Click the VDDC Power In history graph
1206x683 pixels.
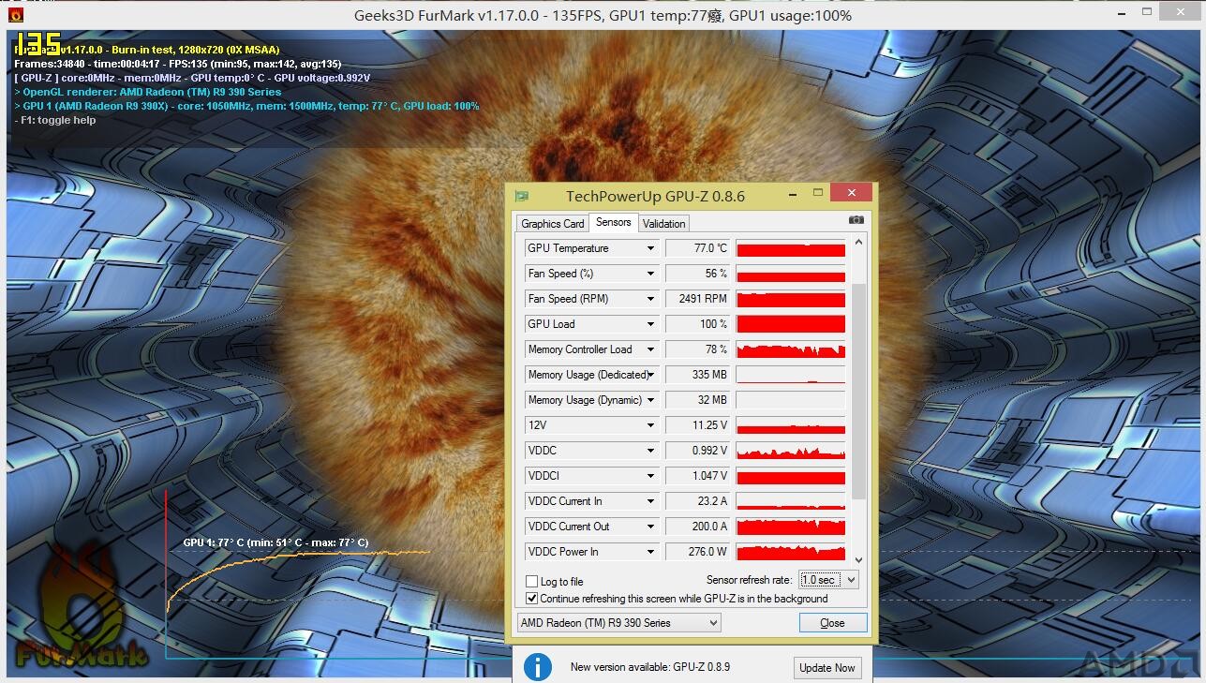click(x=791, y=552)
